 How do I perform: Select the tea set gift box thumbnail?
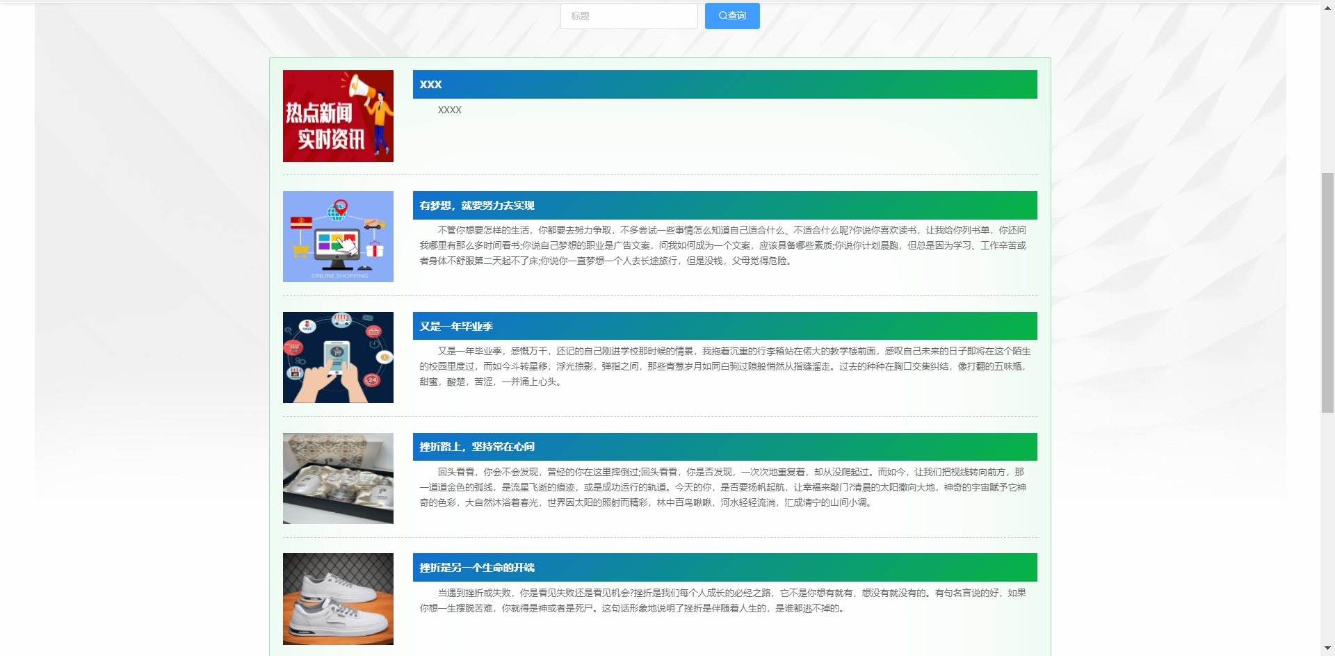coord(338,478)
